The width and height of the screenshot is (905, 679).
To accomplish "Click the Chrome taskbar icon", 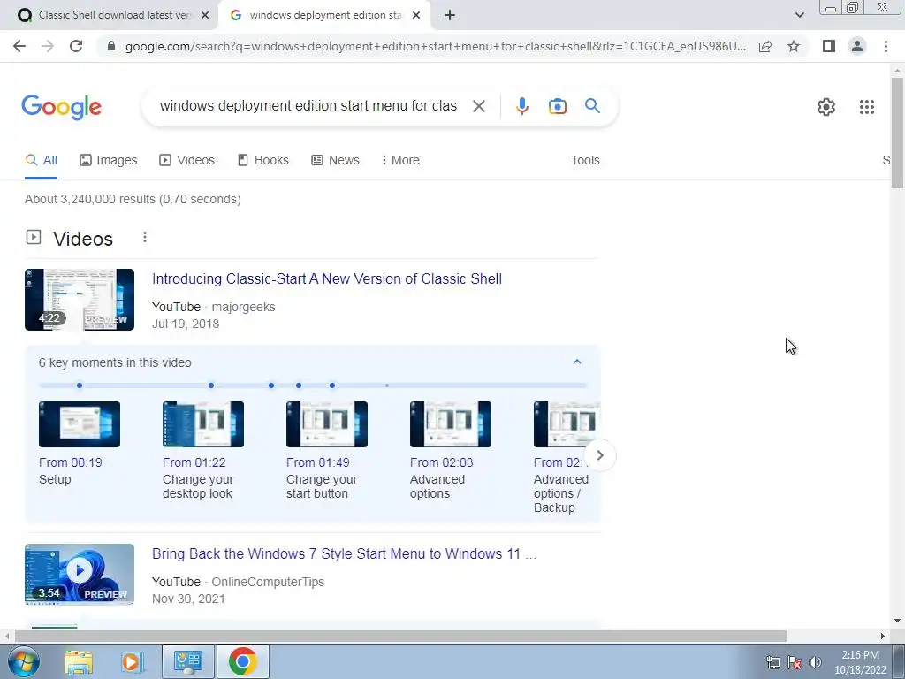I will coord(243,661).
